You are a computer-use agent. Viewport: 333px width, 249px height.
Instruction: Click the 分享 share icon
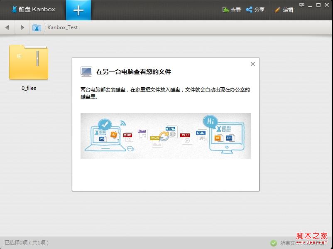pos(249,9)
